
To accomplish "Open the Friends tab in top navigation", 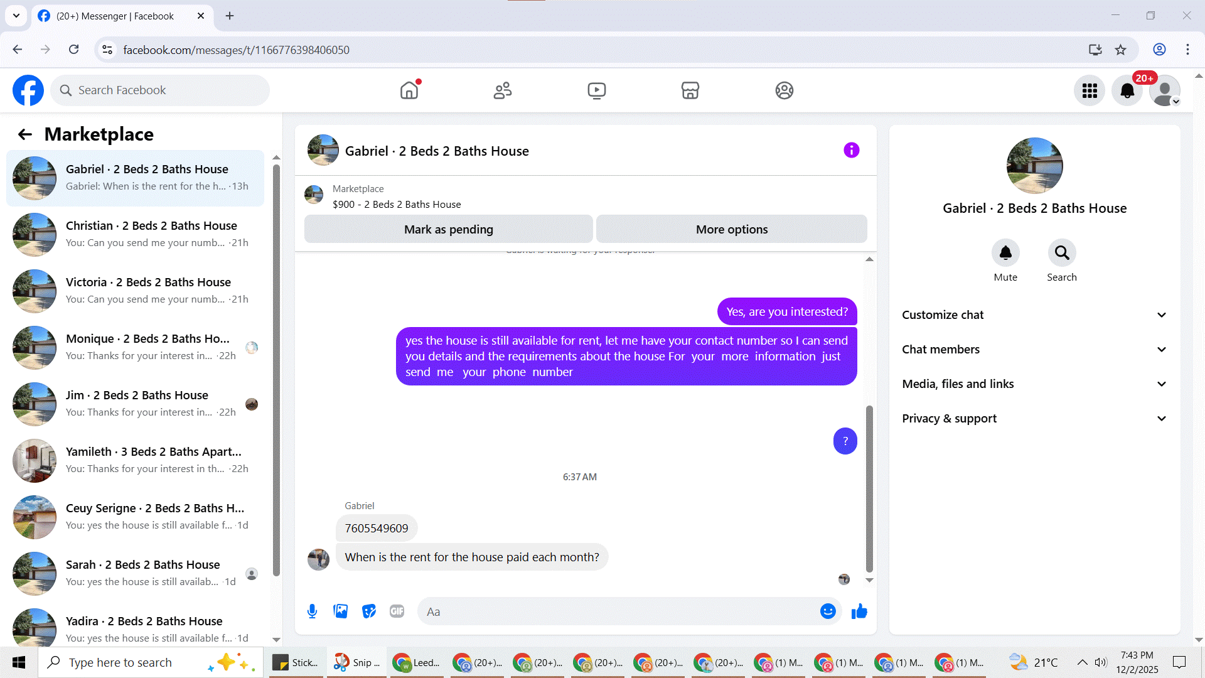I will (x=502, y=91).
